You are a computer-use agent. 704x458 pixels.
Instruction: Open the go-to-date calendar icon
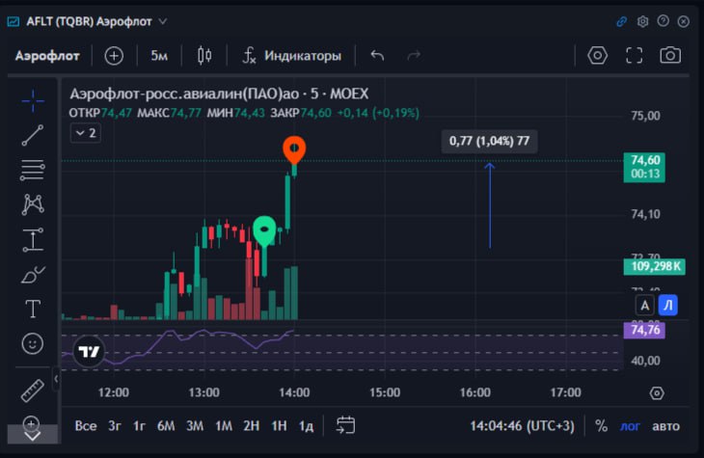[x=345, y=425]
